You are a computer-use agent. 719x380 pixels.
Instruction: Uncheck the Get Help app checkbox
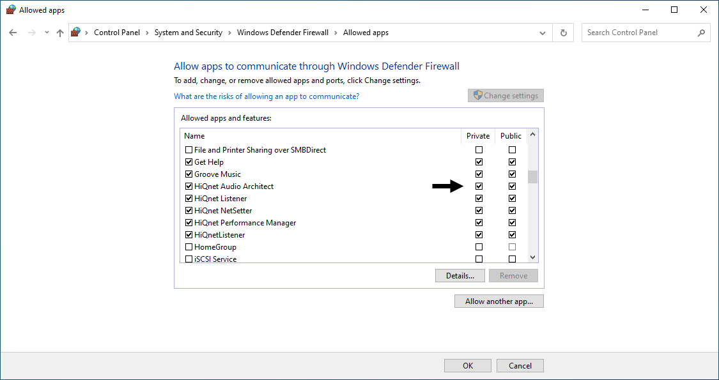[189, 162]
